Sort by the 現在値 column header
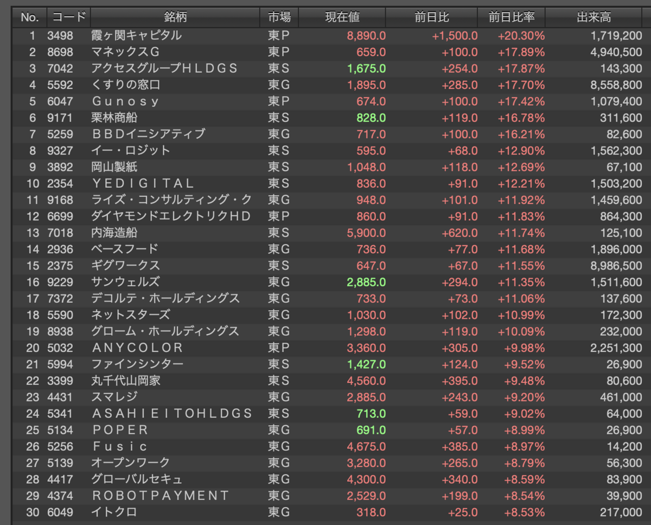Image resolution: width=651 pixels, height=525 pixels. click(342, 17)
